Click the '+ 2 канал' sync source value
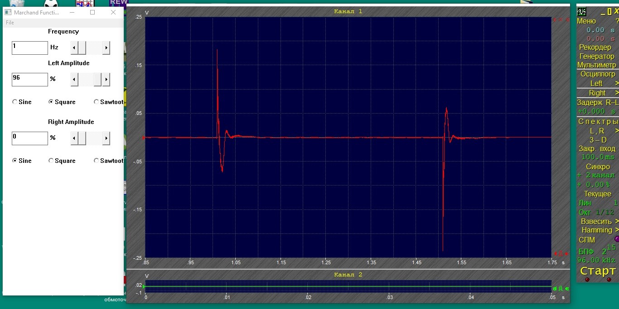The width and height of the screenshot is (619, 309). click(595, 175)
